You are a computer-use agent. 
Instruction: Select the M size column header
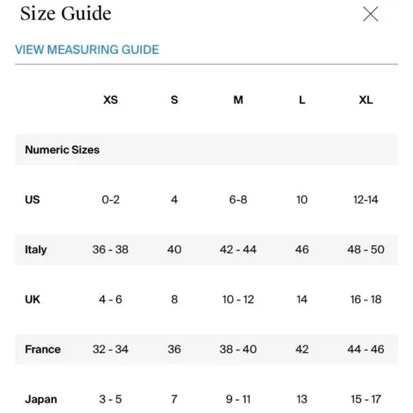238,100
